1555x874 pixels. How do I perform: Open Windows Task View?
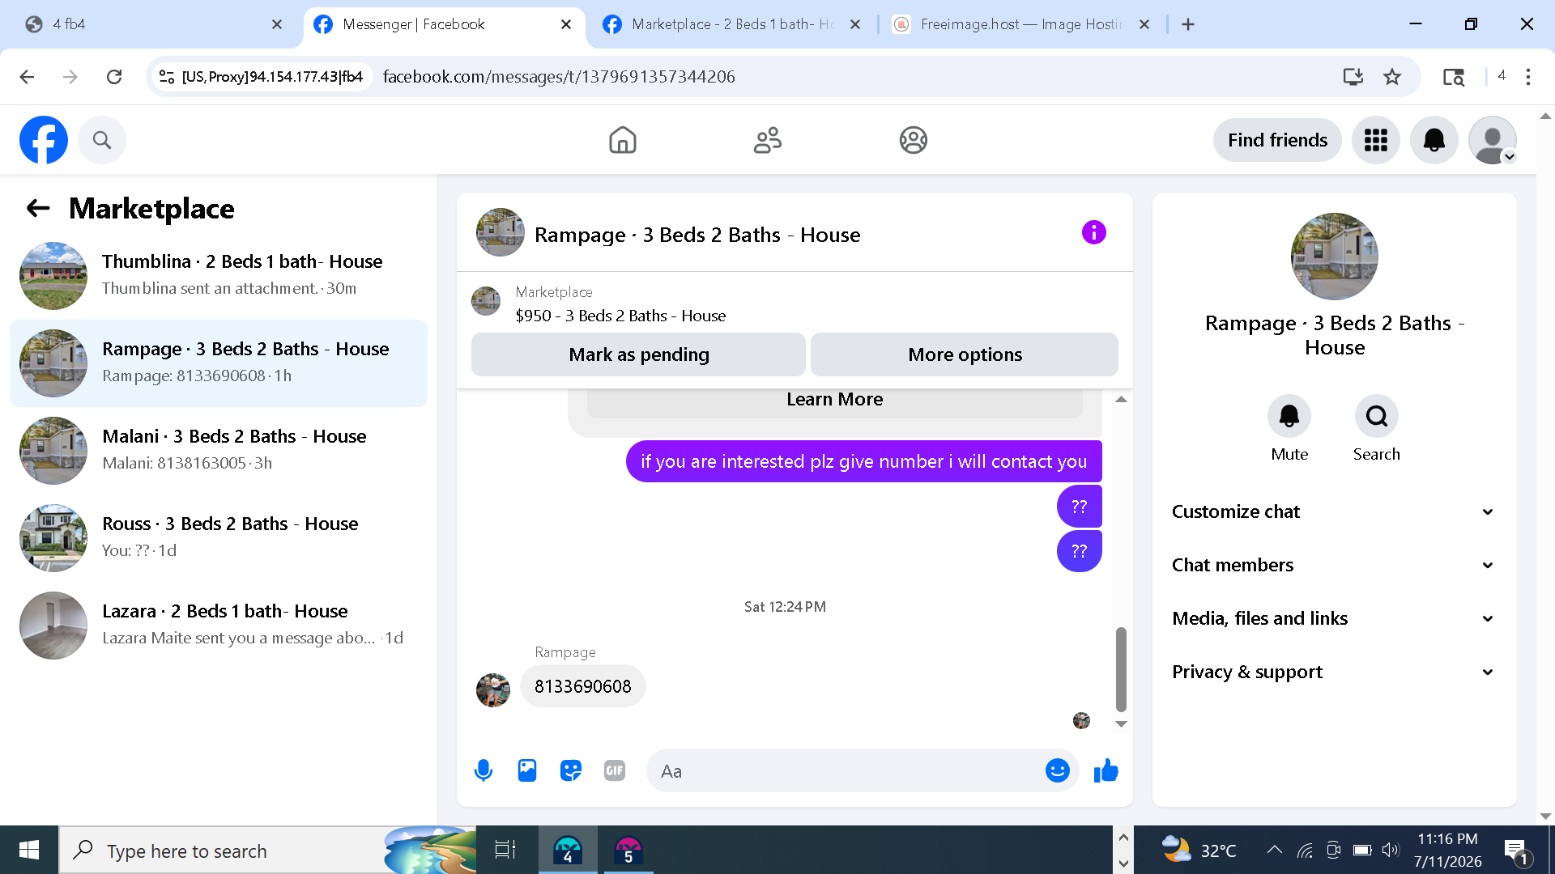505,850
